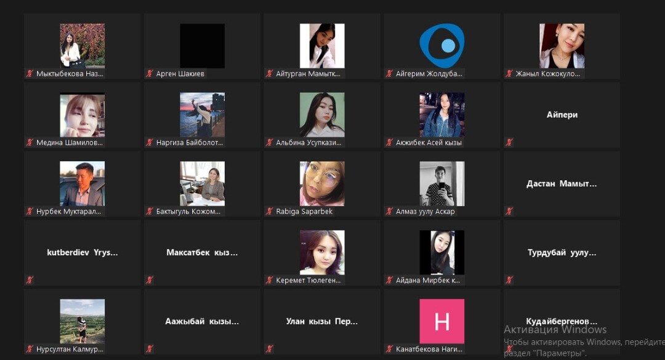Click the Медина Шамилов name label
Image resolution: width=665 pixels, height=360 pixels.
click(69, 143)
